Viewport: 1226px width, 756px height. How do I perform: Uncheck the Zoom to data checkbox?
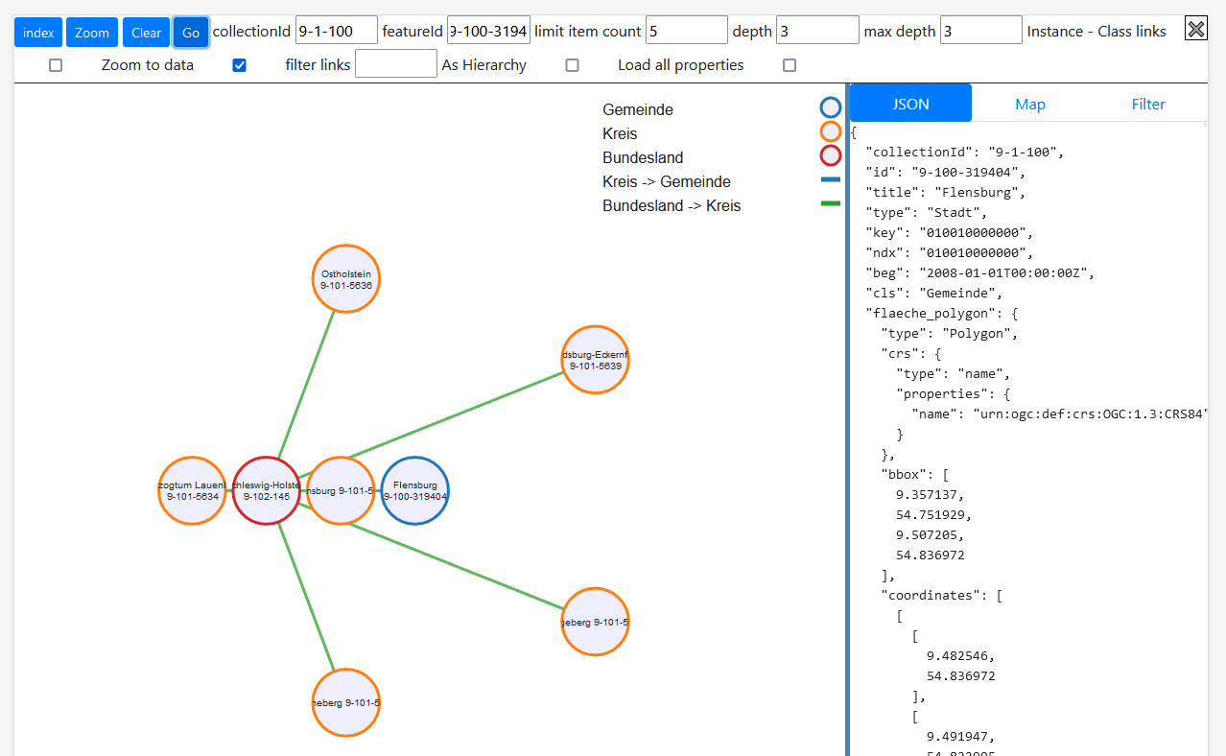(x=240, y=65)
